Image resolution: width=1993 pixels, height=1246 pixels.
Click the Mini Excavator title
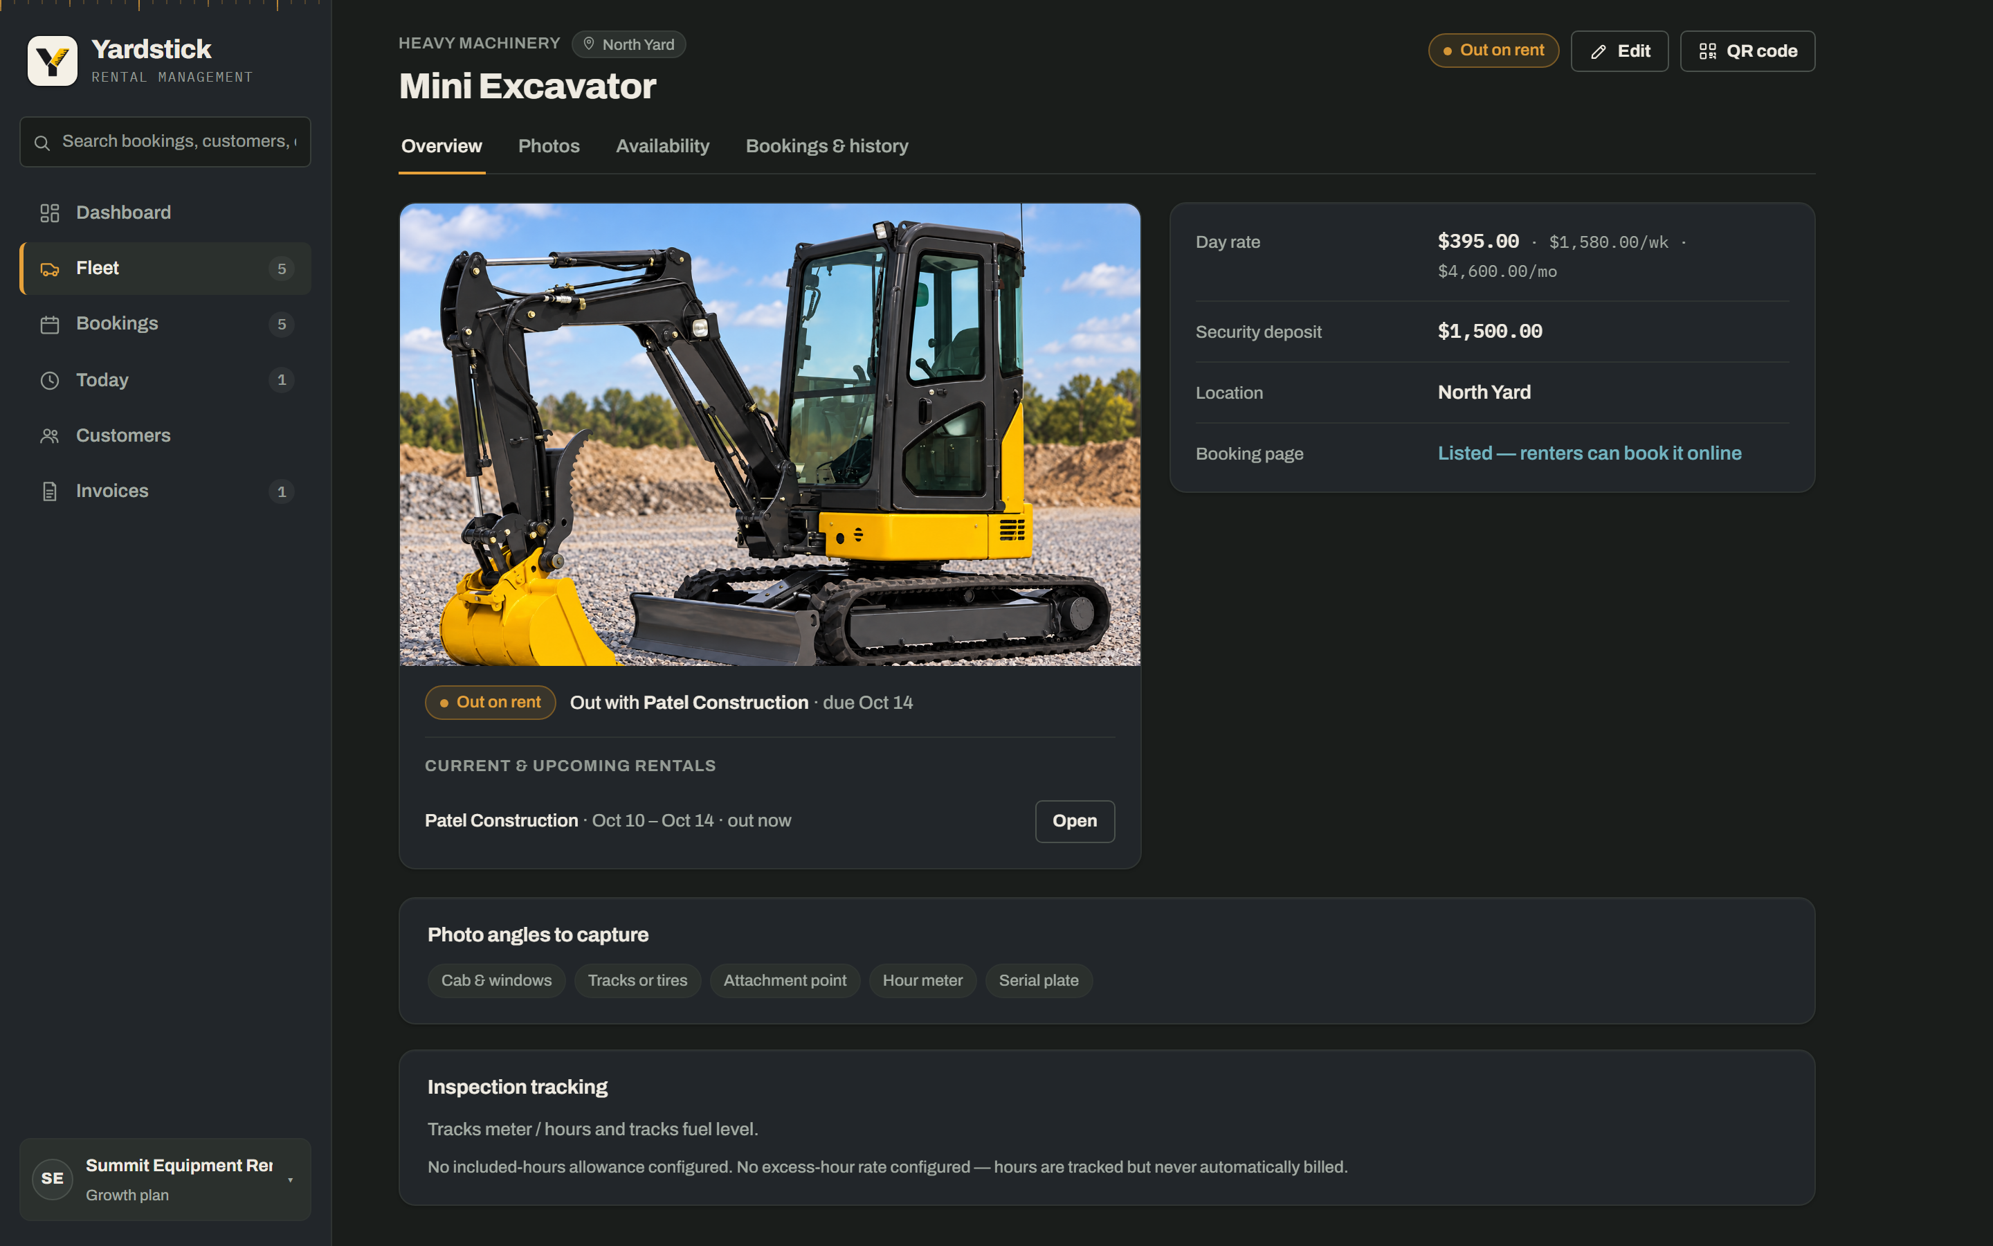(x=527, y=87)
